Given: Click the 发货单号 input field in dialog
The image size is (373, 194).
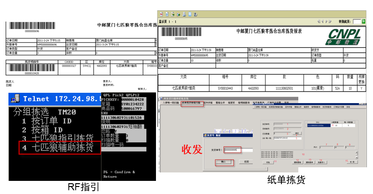Looking at the screenshot, I should [x=233, y=150].
